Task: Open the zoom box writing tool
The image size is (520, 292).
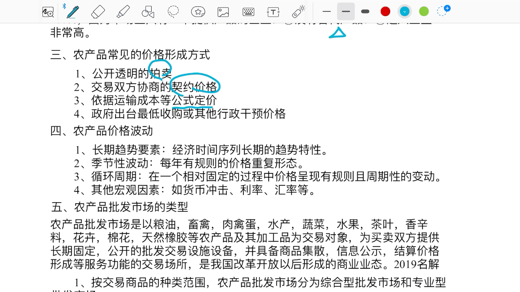Action: 48,12
